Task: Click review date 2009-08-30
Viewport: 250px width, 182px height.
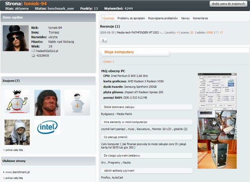Action: pos(107,32)
